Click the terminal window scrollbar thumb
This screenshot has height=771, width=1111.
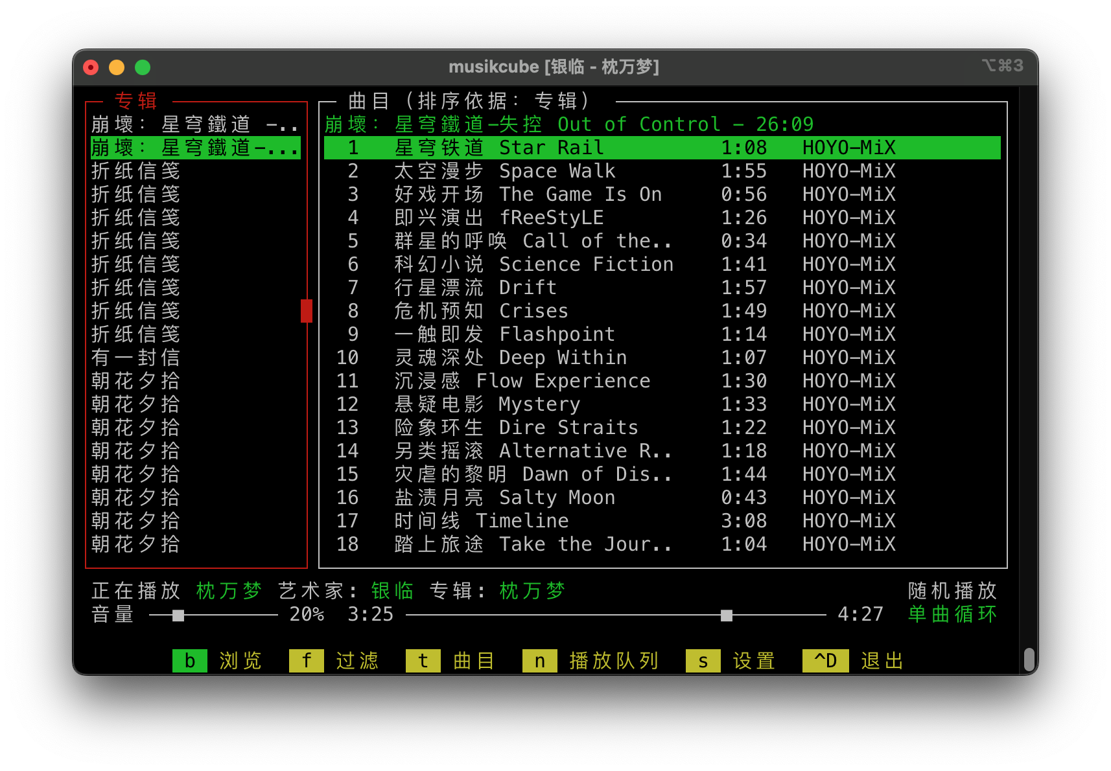pos(1029,660)
